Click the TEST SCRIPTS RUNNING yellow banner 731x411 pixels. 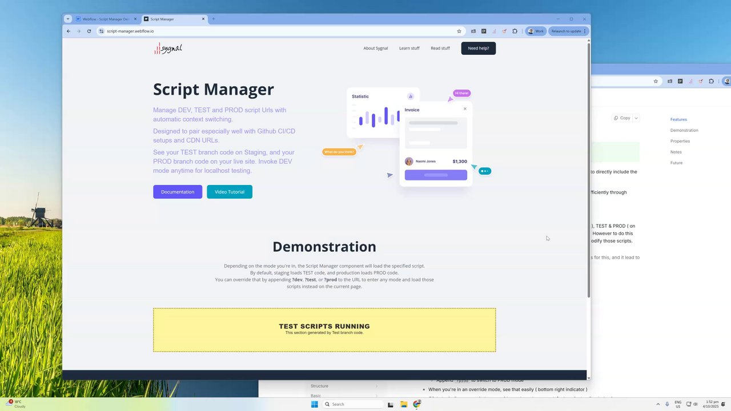[324, 330]
